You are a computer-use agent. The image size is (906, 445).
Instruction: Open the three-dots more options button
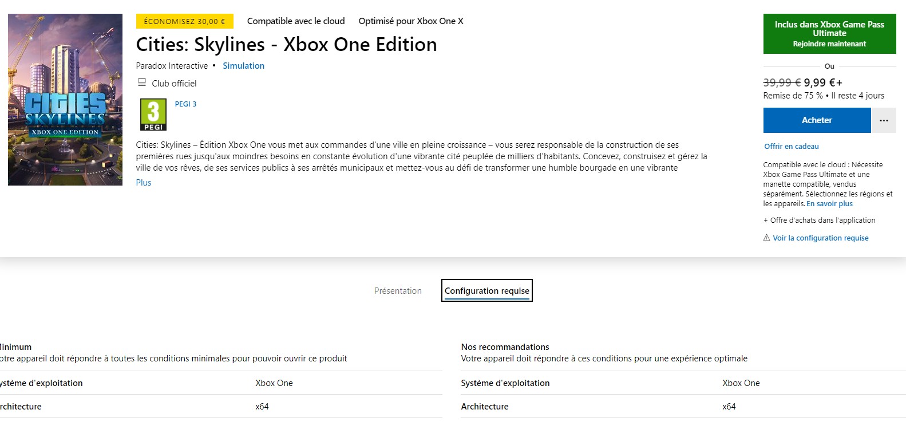pyautogui.click(x=884, y=120)
